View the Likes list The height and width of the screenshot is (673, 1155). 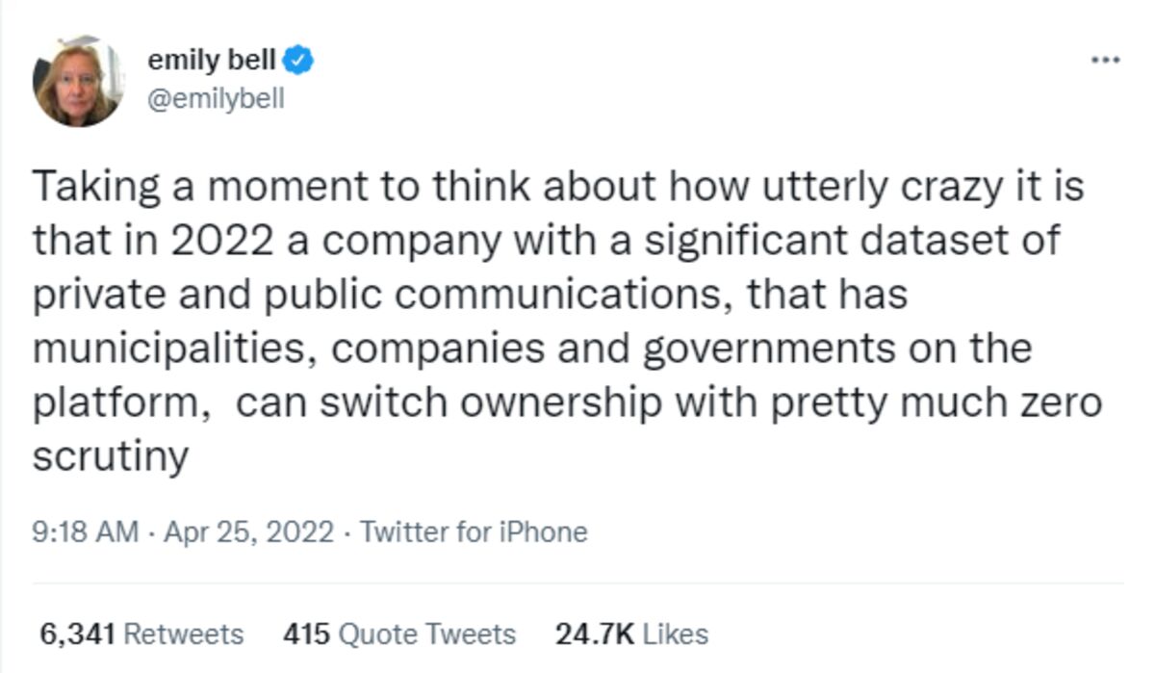tap(674, 634)
